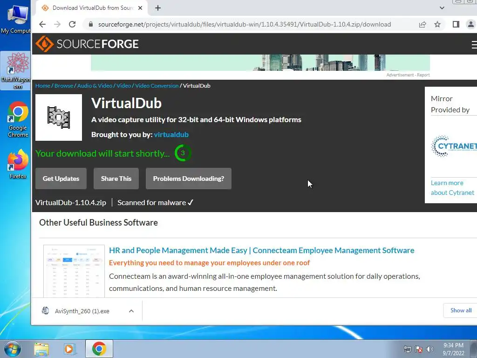Click the Get Updates button
Screen dimensions: 477x358
tap(61, 179)
